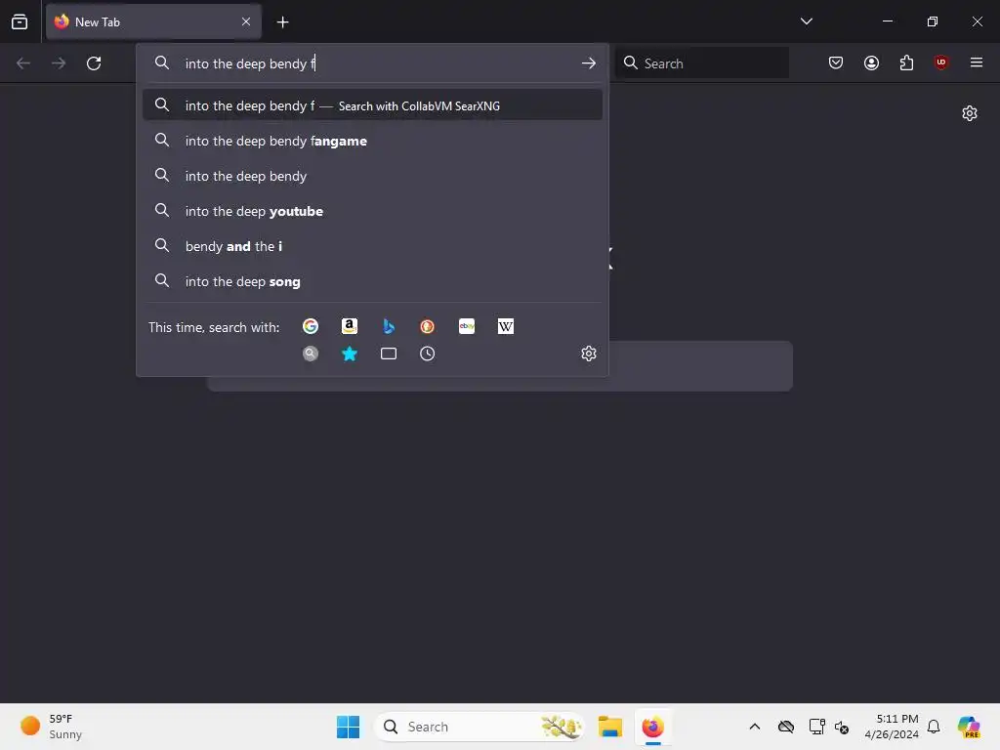
Task: Search with the SearXNG magnifier icon
Action: 311,354
